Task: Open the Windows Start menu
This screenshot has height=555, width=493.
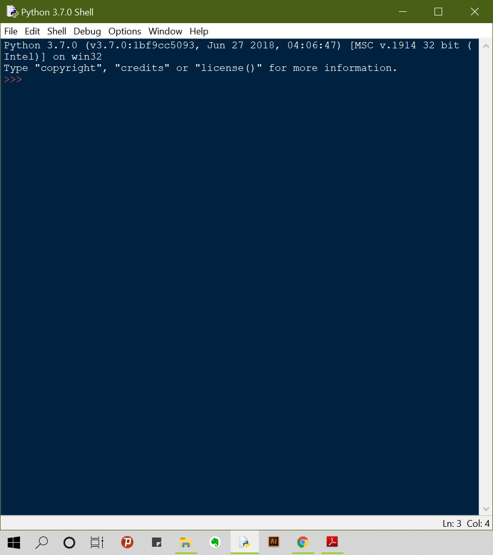Action: pos(14,542)
